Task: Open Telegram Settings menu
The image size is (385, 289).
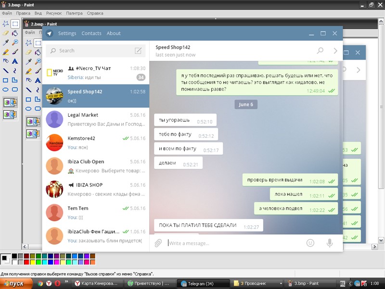Action: click(x=67, y=33)
